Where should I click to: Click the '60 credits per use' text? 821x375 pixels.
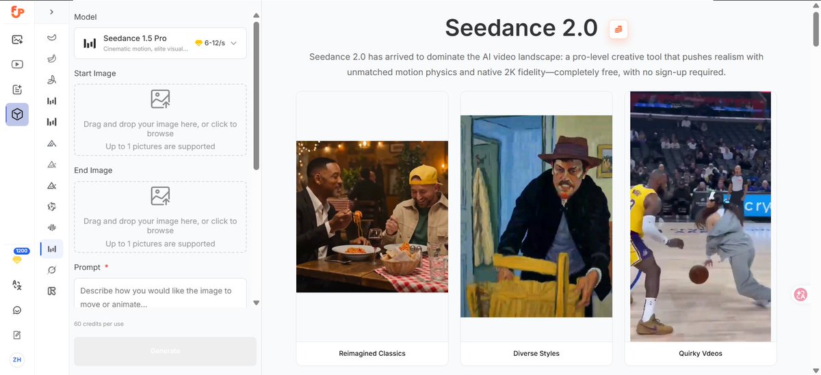pos(99,324)
